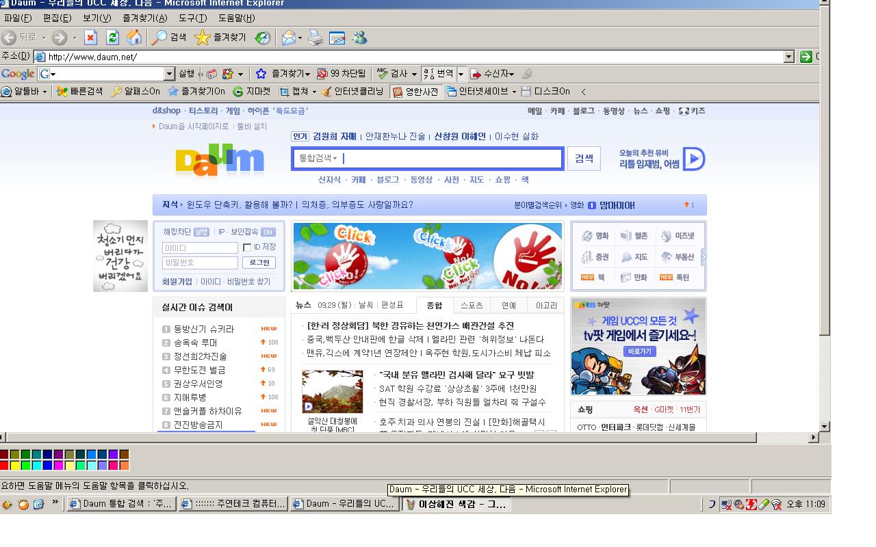This screenshot has width=876, height=547.
Task: Click the 99 차단됨 popup blocker icon
Action: pos(322,74)
